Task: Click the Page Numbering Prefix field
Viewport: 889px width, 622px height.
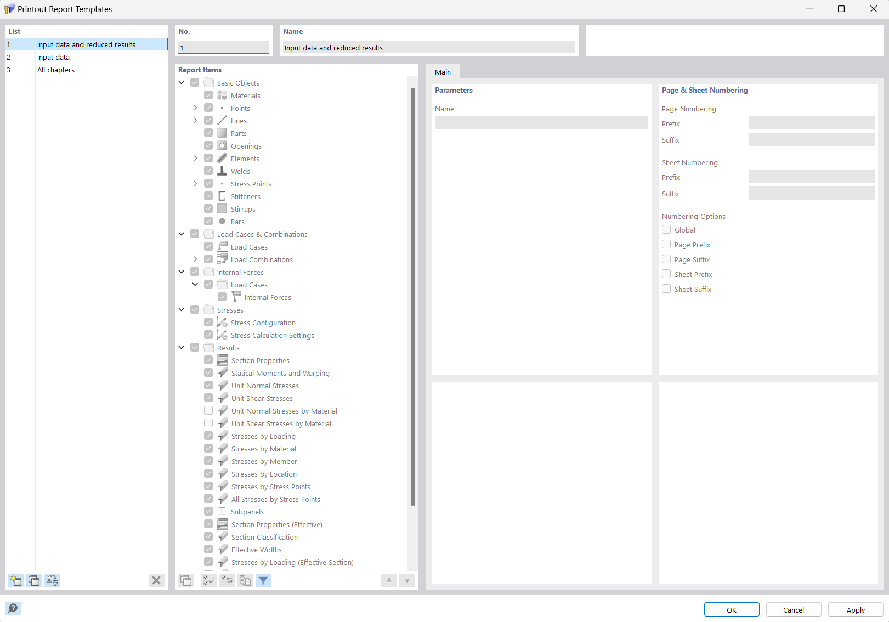Action: [812, 123]
